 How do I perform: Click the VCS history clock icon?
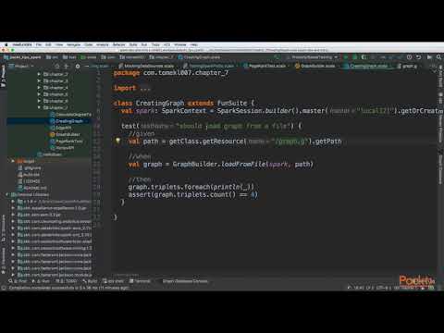(409, 57)
